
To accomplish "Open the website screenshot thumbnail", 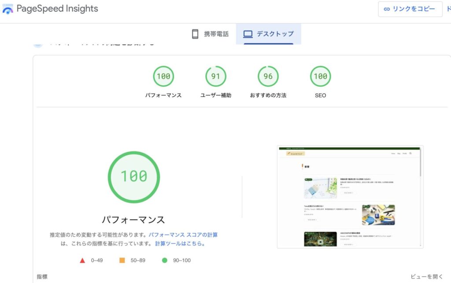I will (350, 197).
